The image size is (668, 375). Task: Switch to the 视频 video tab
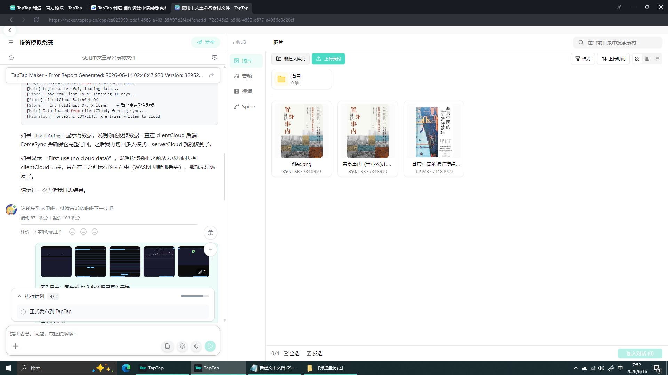pos(246,91)
